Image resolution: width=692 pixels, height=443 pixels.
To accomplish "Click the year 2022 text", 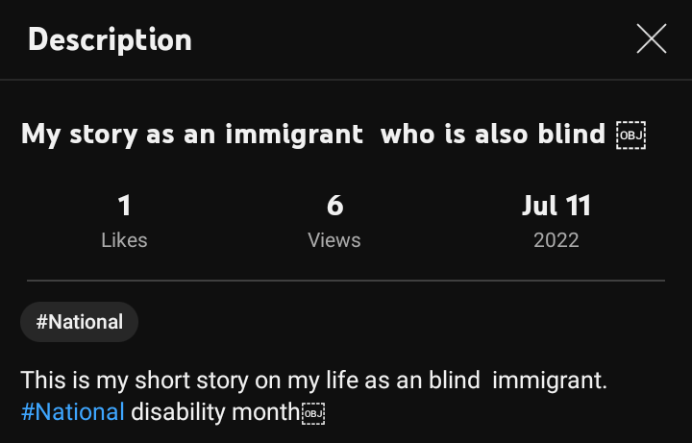I will click(x=556, y=240).
